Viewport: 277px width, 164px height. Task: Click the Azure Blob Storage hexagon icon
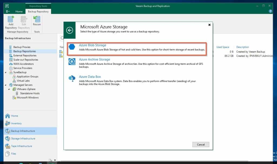click(72, 47)
